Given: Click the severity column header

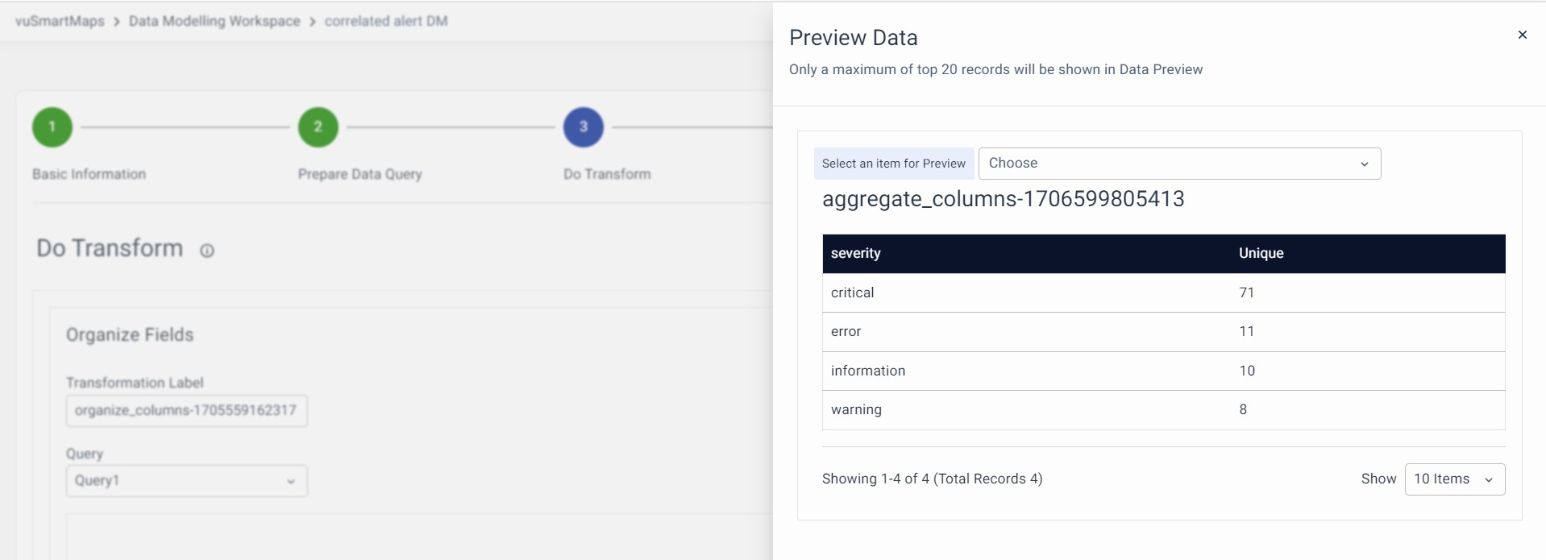Looking at the screenshot, I should (856, 254).
